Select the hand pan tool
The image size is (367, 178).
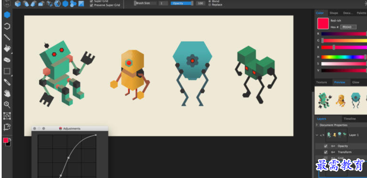[x=7, y=94]
